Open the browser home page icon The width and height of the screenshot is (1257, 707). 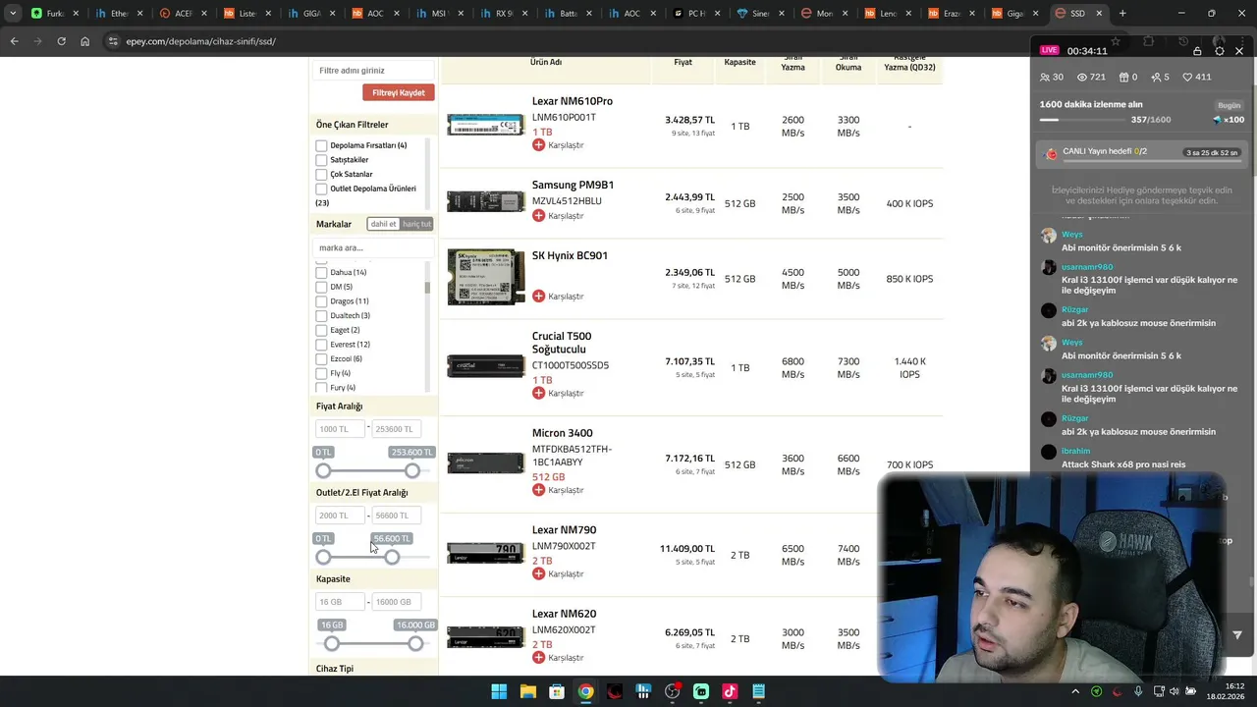click(x=84, y=41)
